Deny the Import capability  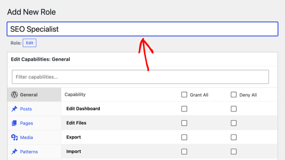[x=233, y=152]
